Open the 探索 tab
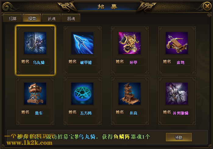The image size is (213, 149). click(32, 18)
